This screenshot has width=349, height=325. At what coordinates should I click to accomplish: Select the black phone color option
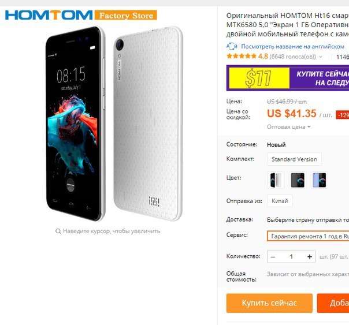[x=298, y=180]
